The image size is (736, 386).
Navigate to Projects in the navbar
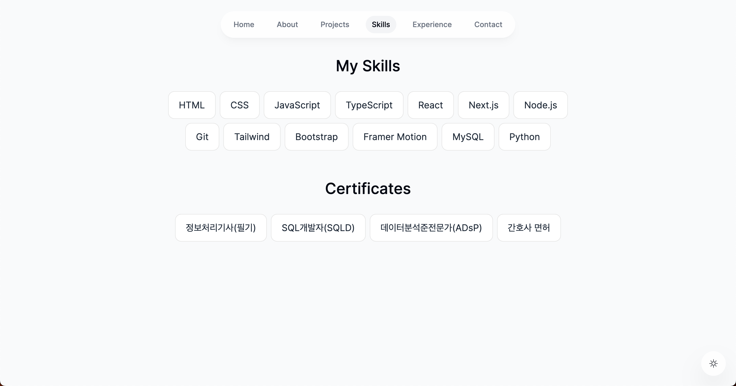click(x=335, y=25)
